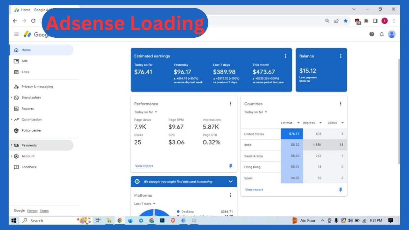The height and width of the screenshot is (230, 409).
Task: Reload the page
Action: point(33,21)
